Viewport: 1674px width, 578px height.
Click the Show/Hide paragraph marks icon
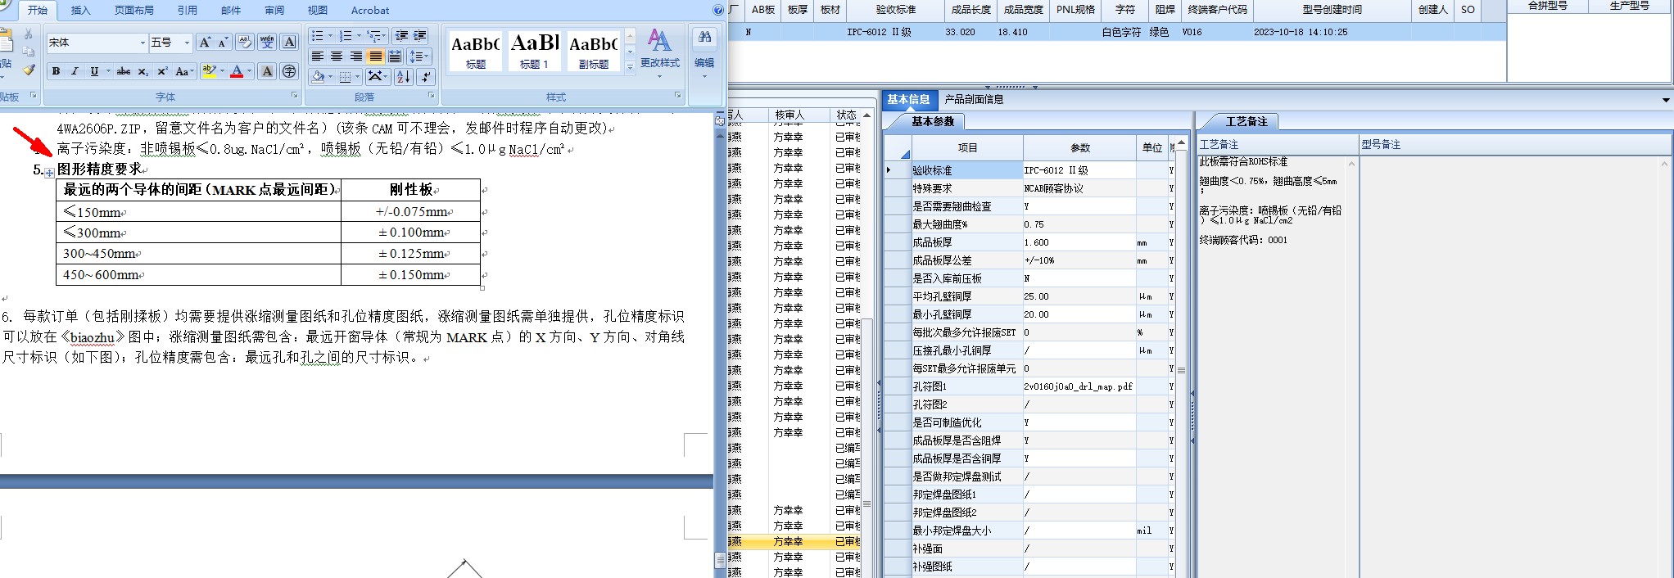pos(425,77)
